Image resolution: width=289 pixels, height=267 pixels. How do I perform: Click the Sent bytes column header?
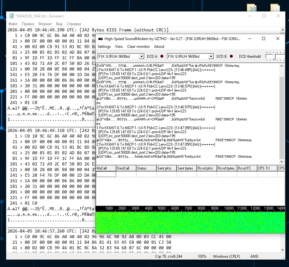pyautogui.click(x=186, y=168)
